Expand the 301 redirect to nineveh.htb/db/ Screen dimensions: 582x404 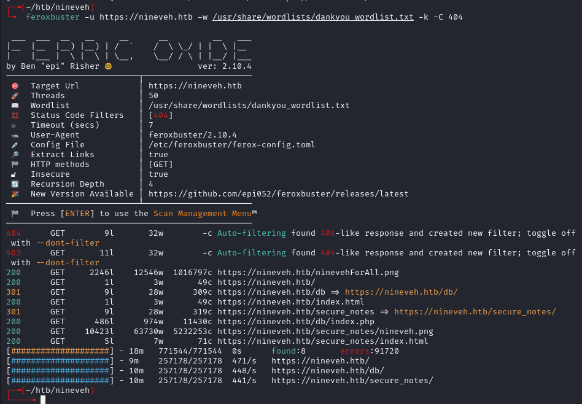(402, 292)
